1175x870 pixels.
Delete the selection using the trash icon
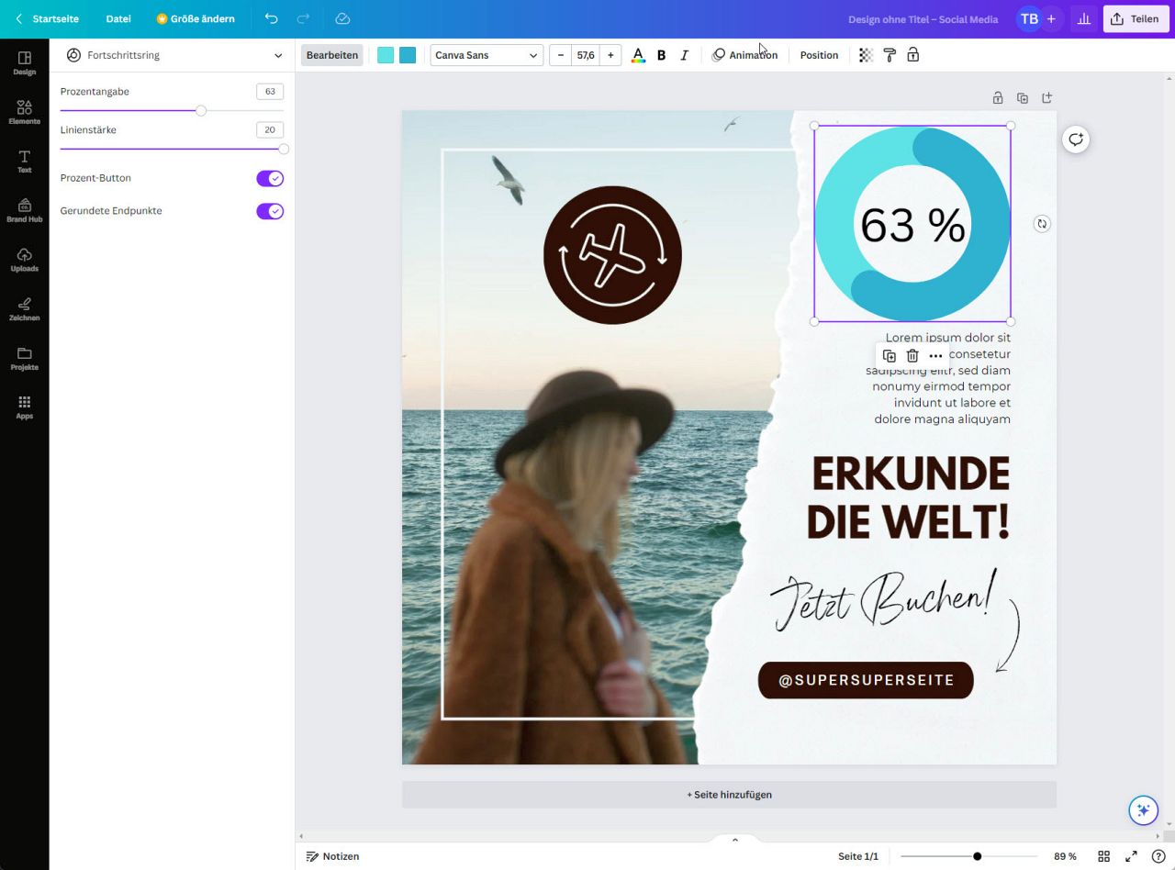[912, 355]
